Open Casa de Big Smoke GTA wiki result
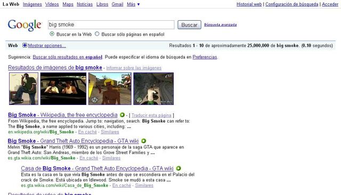Screen dimensions: 341x195 [97, 168]
